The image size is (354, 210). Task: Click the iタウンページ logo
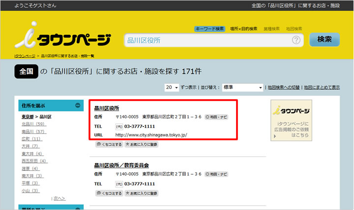click(x=63, y=35)
